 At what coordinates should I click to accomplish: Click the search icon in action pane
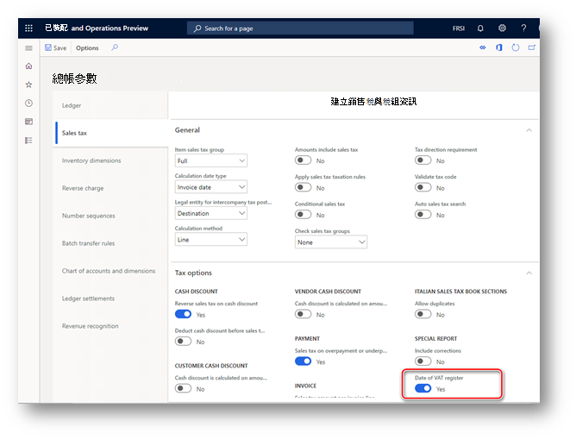click(x=115, y=47)
